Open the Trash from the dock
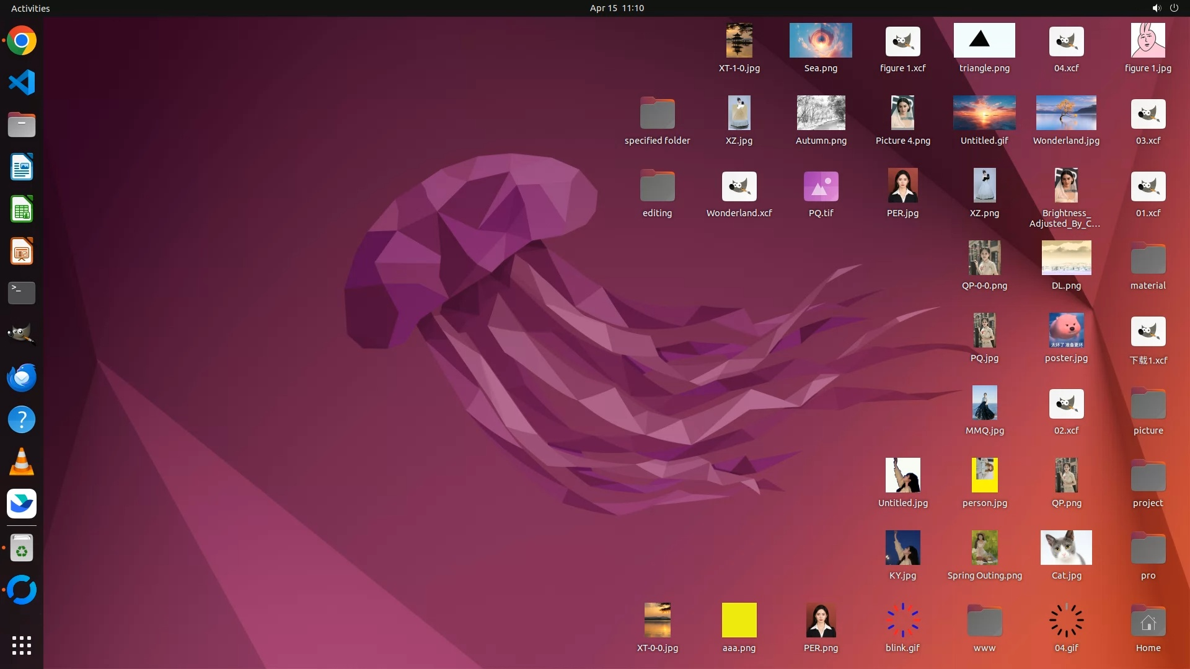 click(x=22, y=548)
